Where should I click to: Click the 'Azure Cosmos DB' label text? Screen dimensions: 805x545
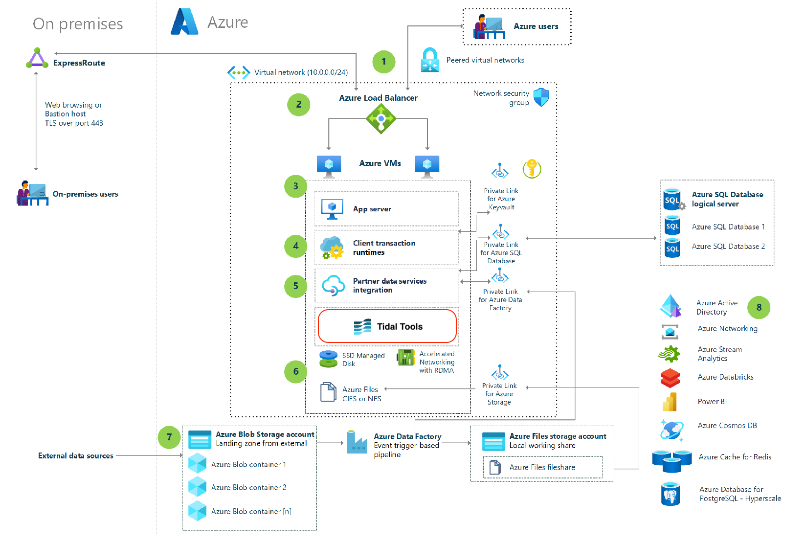pos(727,426)
